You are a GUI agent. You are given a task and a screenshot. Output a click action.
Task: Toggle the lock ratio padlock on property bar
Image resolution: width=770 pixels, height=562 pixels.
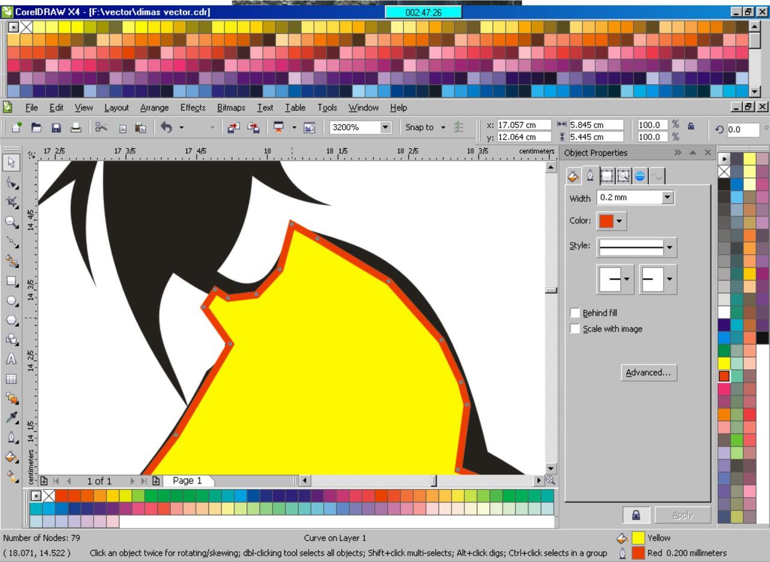pos(691,126)
